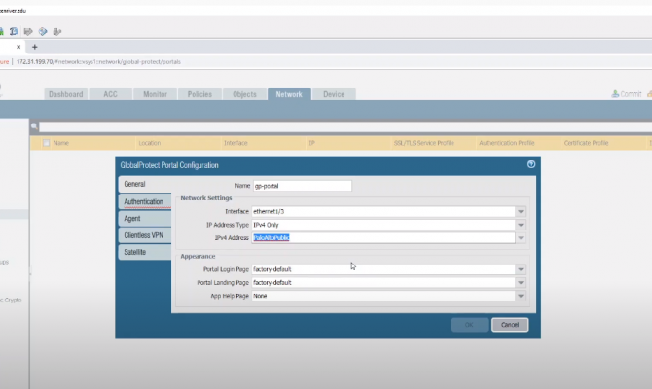Expand the Portal Landing Page dropdown arrow
This screenshot has height=389, width=652.
click(x=521, y=283)
